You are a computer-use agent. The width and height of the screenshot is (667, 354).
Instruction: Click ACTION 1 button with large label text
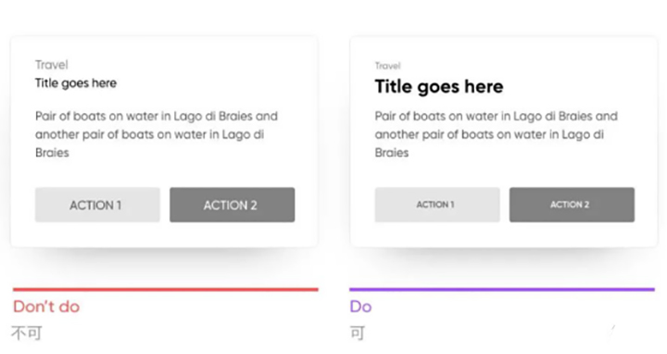(x=97, y=205)
